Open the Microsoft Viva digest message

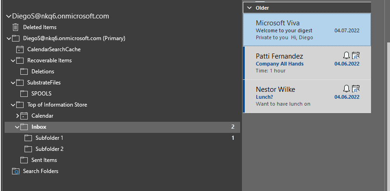pyautogui.click(x=307, y=30)
